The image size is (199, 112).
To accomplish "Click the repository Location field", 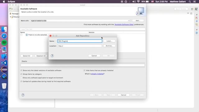I will [x=80, y=46].
